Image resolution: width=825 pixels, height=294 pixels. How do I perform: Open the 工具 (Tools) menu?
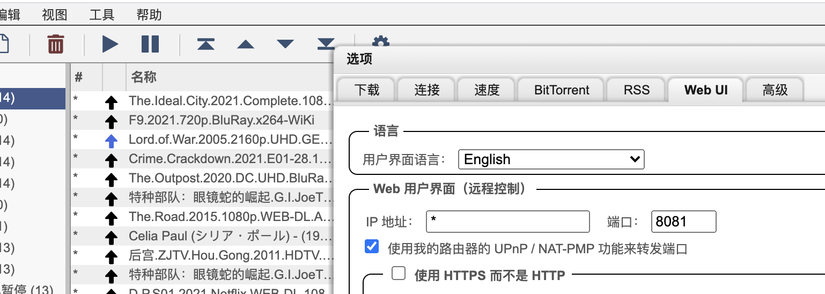101,14
